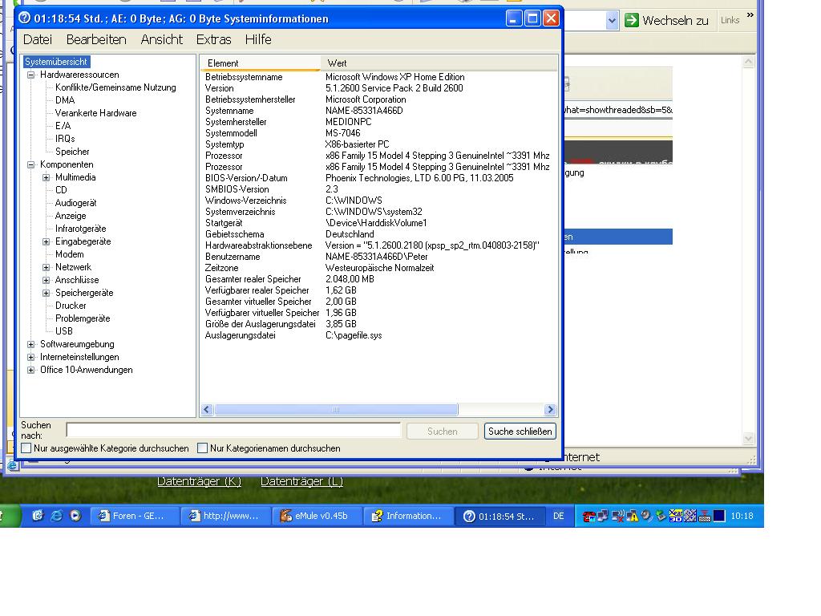Click the 'Auslagerungsdatei' row

(378, 335)
